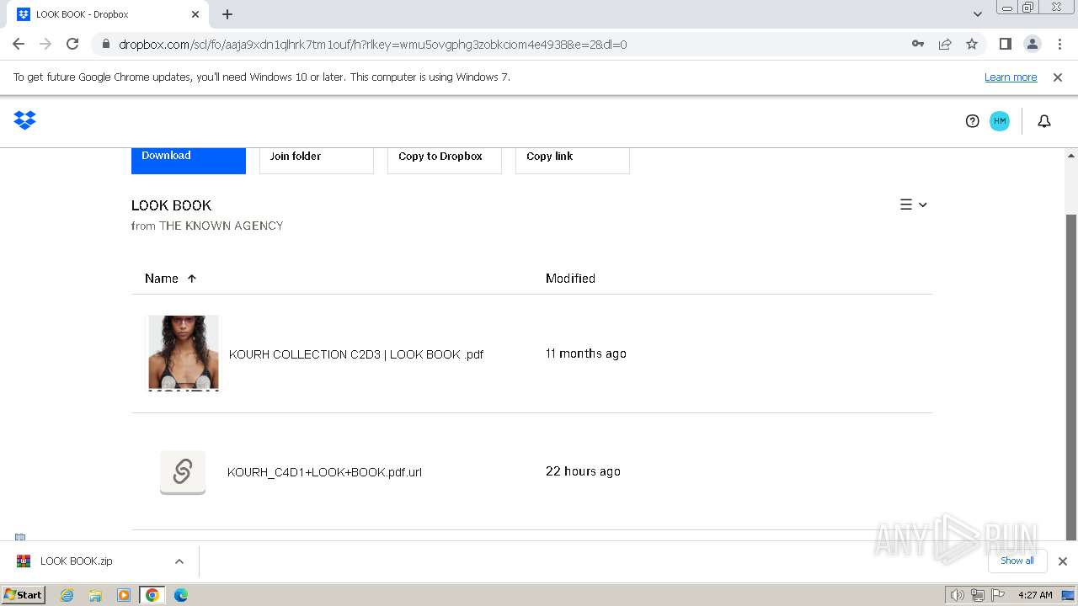The image size is (1078, 606).
Task: Click the taskbar clock showing 4:27 AM
Action: [x=1035, y=595]
